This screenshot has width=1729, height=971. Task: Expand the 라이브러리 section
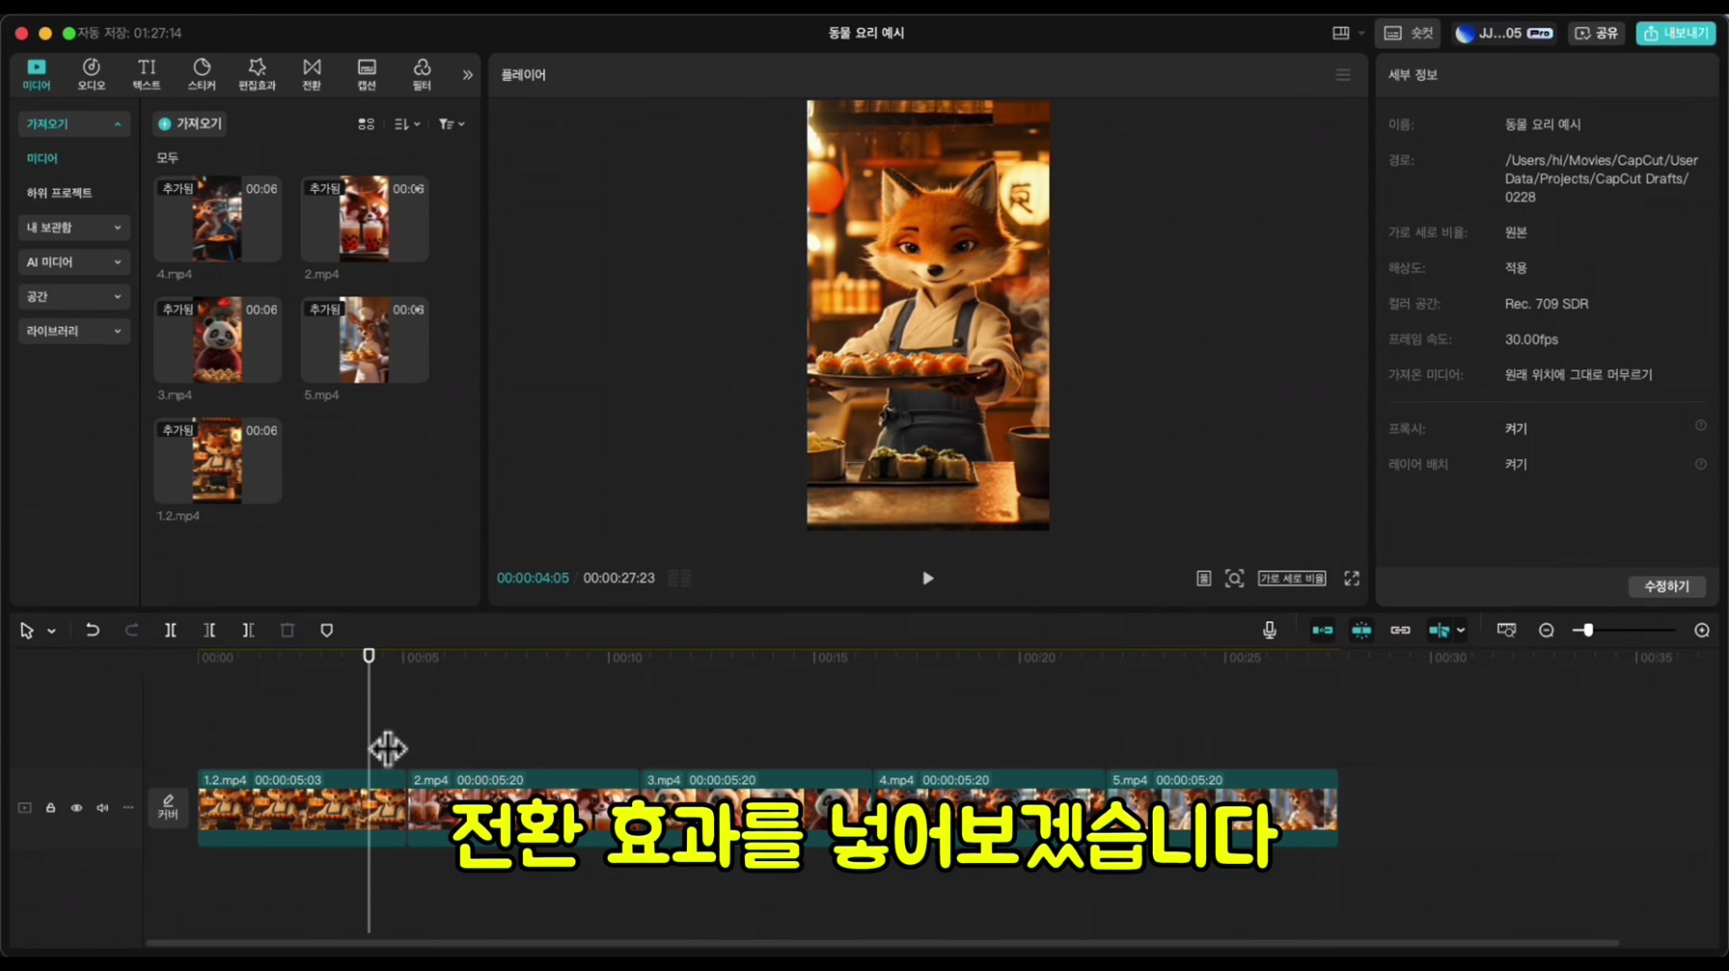click(73, 331)
